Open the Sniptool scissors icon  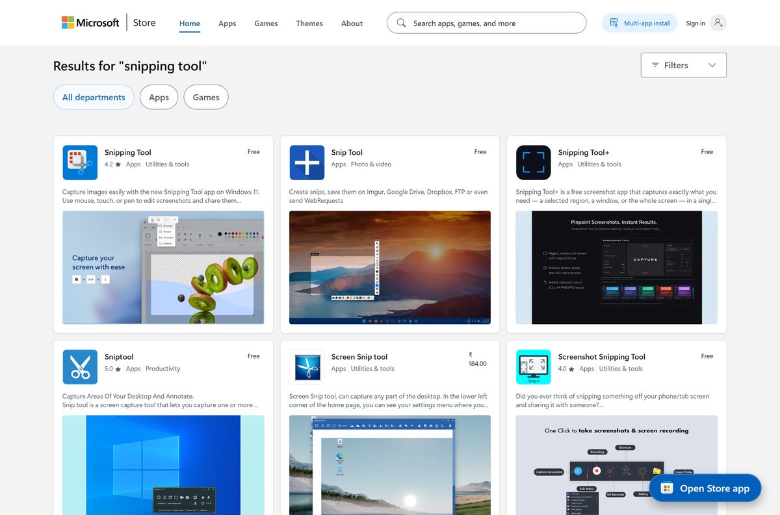(x=80, y=367)
